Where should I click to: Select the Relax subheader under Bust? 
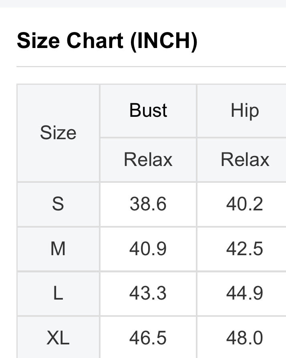(x=148, y=160)
